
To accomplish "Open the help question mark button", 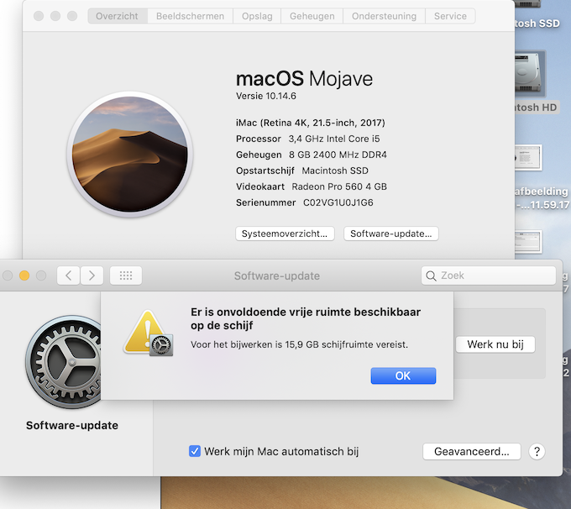I will pyautogui.click(x=537, y=451).
